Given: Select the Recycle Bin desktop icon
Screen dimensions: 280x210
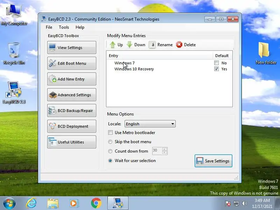Looking at the screenshot, I should 14,54.
